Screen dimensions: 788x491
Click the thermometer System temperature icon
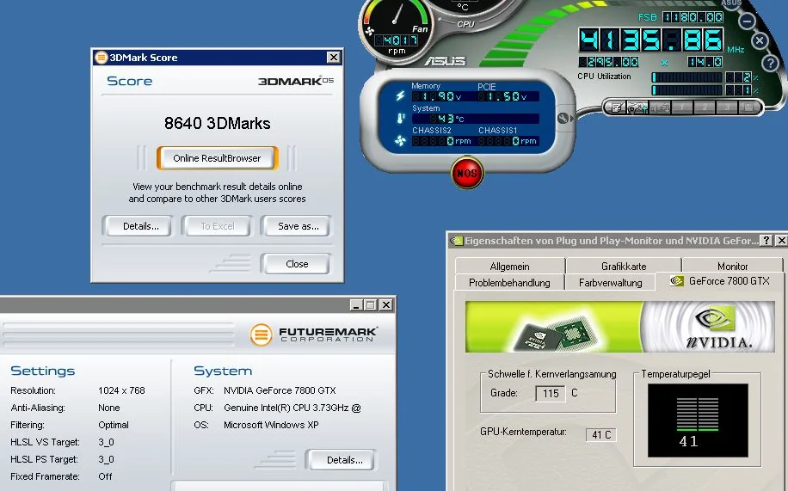(401, 118)
